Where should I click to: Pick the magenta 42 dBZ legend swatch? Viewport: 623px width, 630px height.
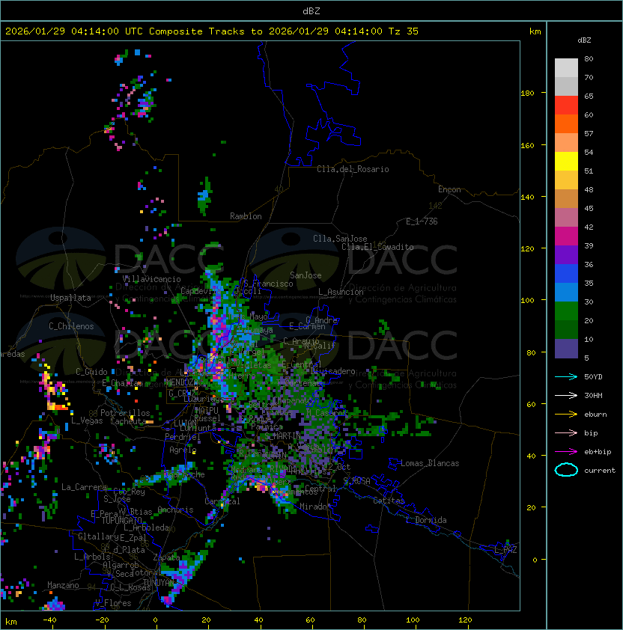click(566, 236)
